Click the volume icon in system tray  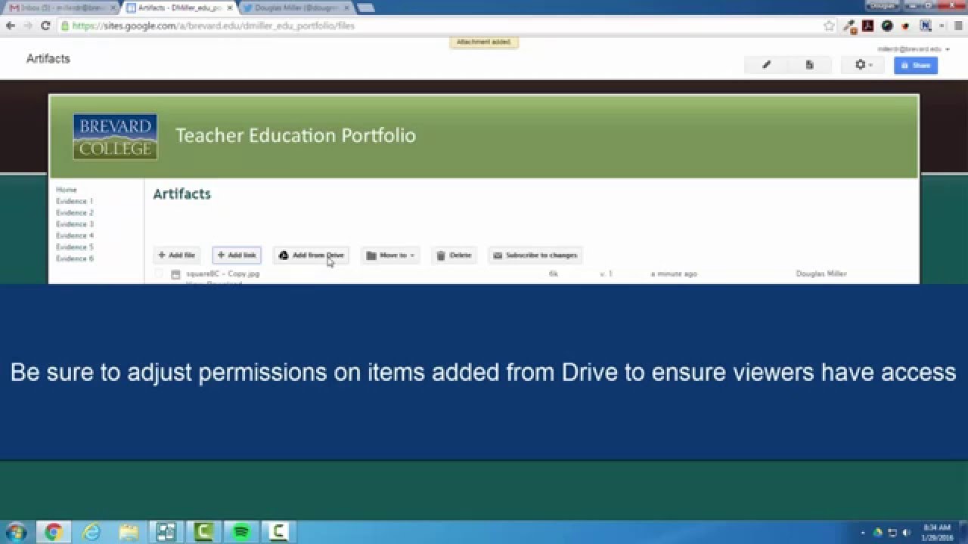click(x=906, y=533)
